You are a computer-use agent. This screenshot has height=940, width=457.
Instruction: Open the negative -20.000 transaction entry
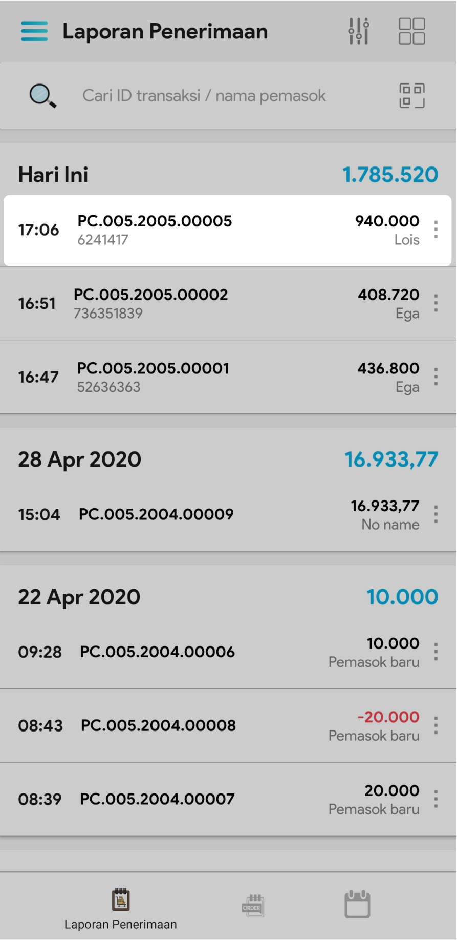205,725
